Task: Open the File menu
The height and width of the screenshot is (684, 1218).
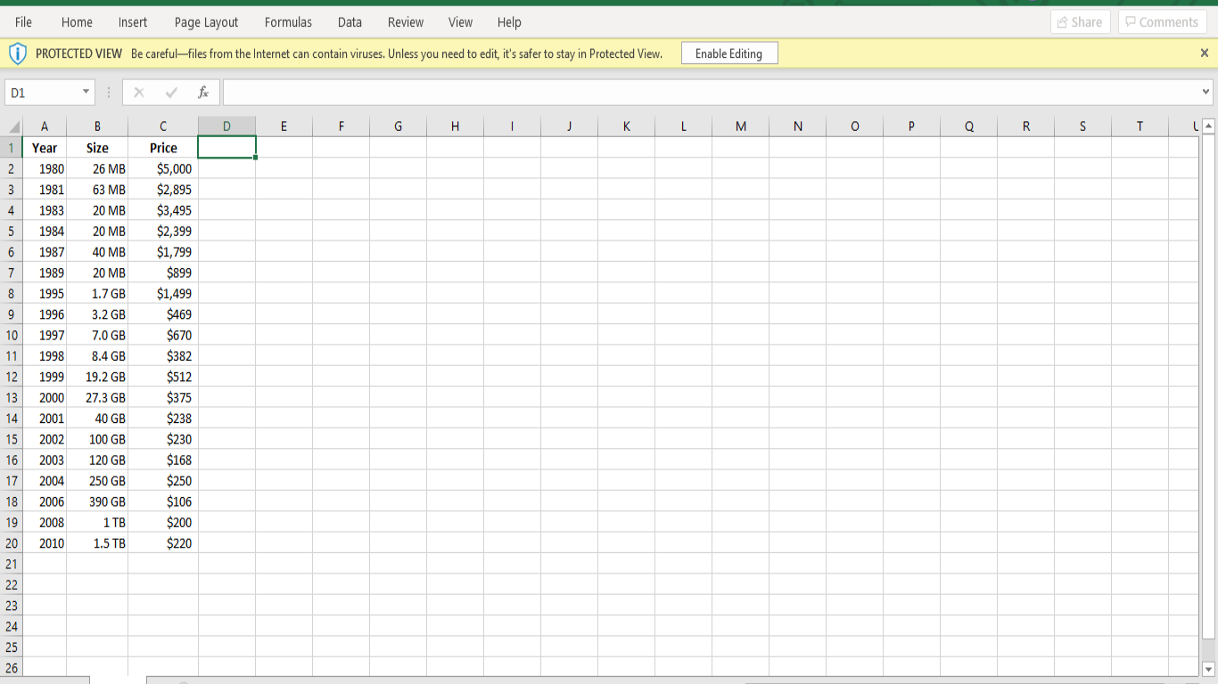Action: [22, 22]
